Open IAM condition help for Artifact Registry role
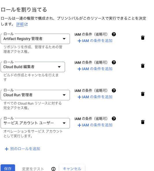 (114, 34)
